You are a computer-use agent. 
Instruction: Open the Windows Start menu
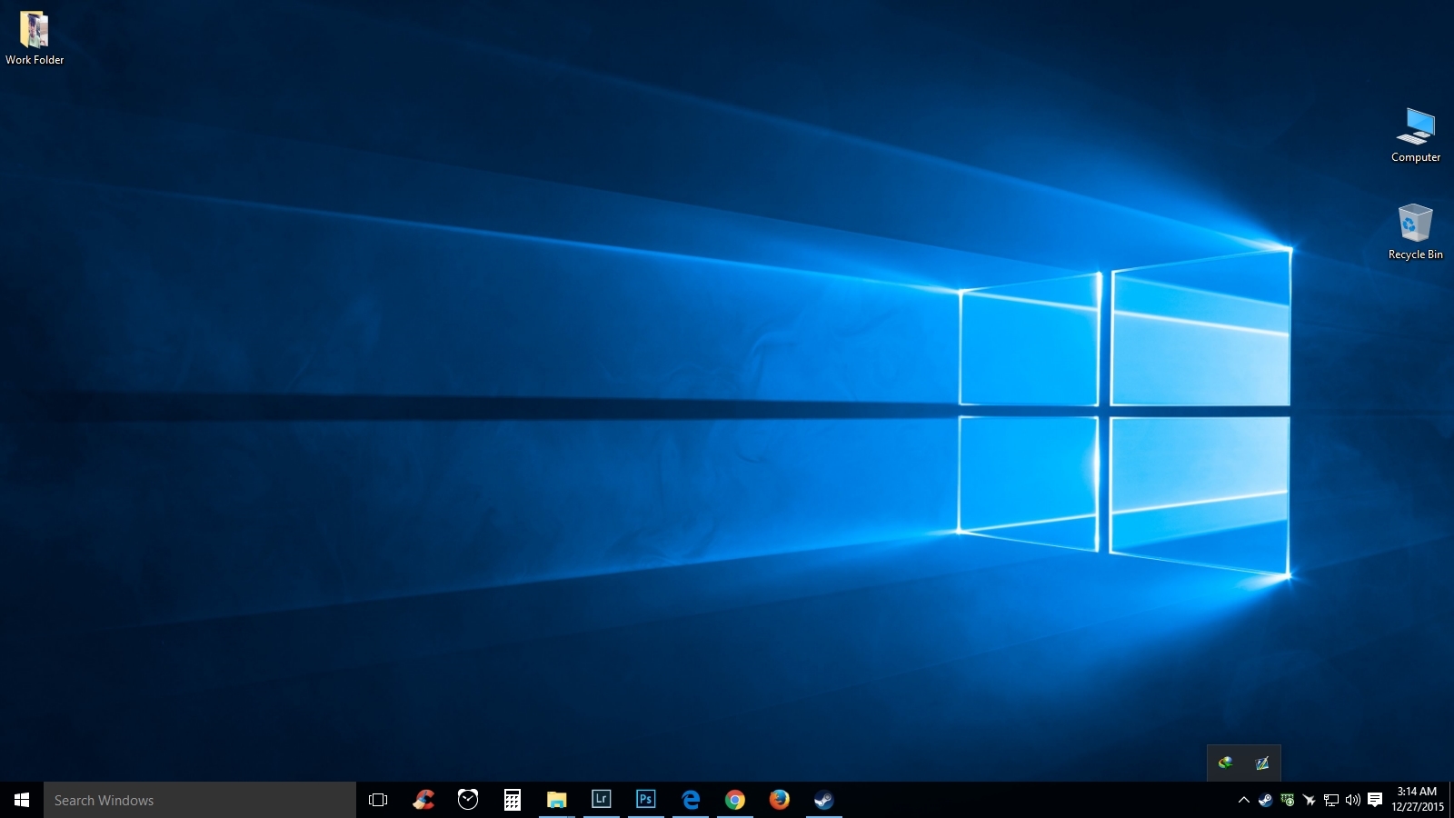coord(22,800)
